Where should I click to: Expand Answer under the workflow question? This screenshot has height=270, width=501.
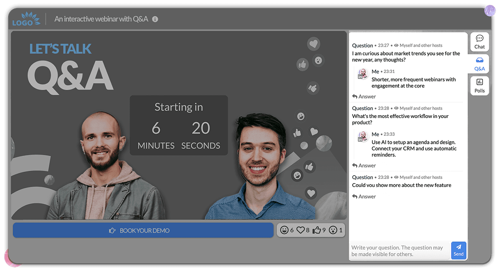pos(364,165)
